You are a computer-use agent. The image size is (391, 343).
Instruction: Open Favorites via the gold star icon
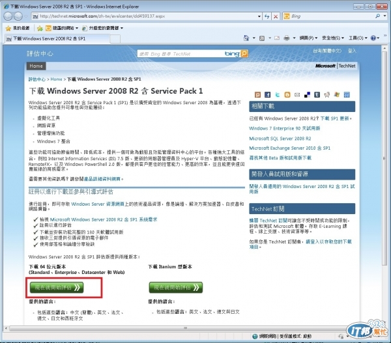tap(8, 28)
